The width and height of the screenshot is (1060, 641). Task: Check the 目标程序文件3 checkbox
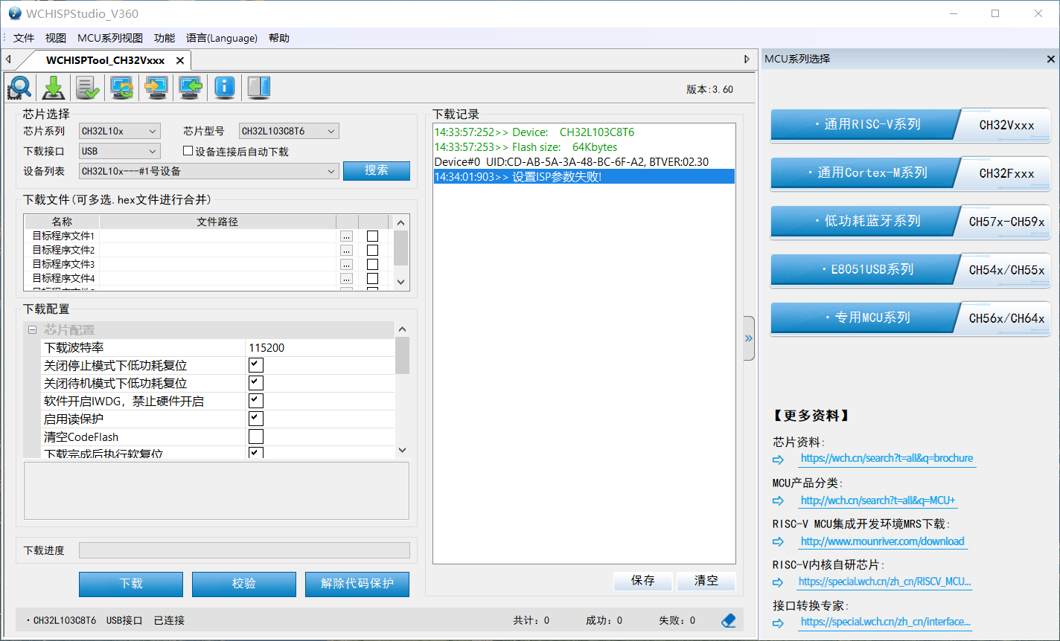(x=372, y=264)
